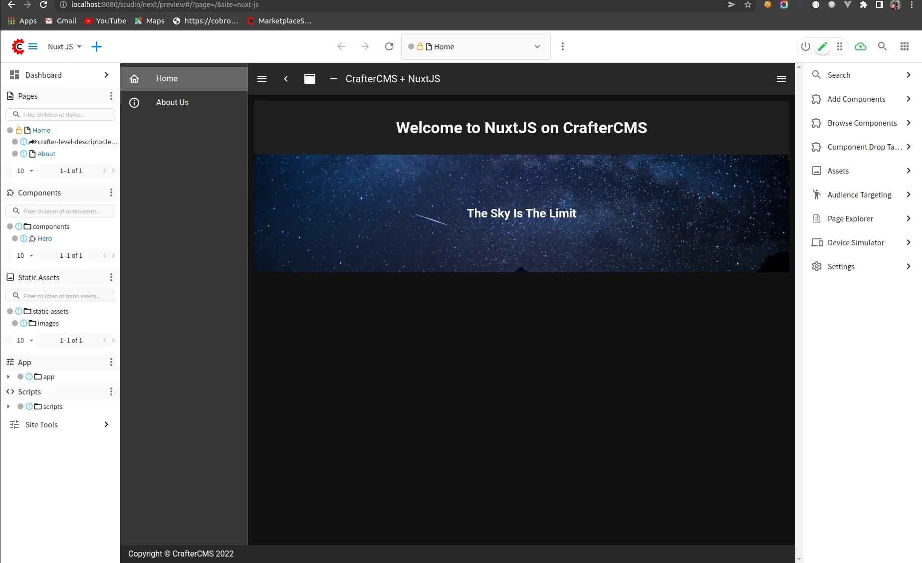This screenshot has width=922, height=563.
Task: Click the move mode drag-dots icon
Action: tap(840, 46)
